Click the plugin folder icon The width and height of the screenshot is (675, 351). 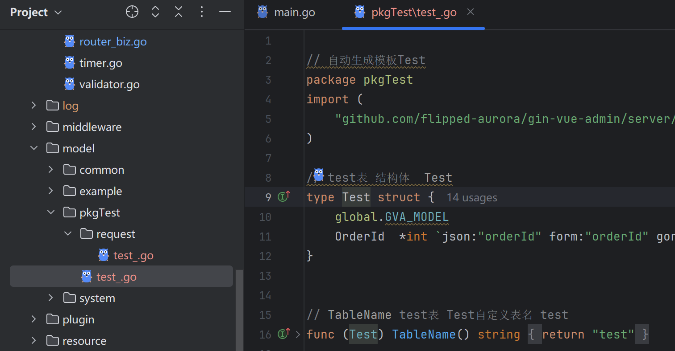pos(53,319)
